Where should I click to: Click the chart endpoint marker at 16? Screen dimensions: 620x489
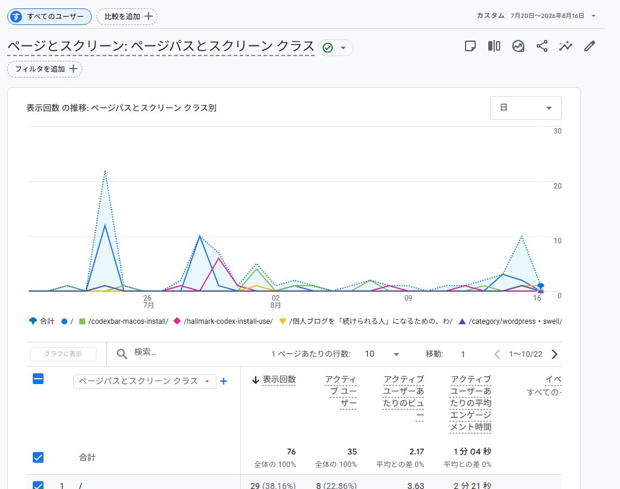(x=541, y=286)
